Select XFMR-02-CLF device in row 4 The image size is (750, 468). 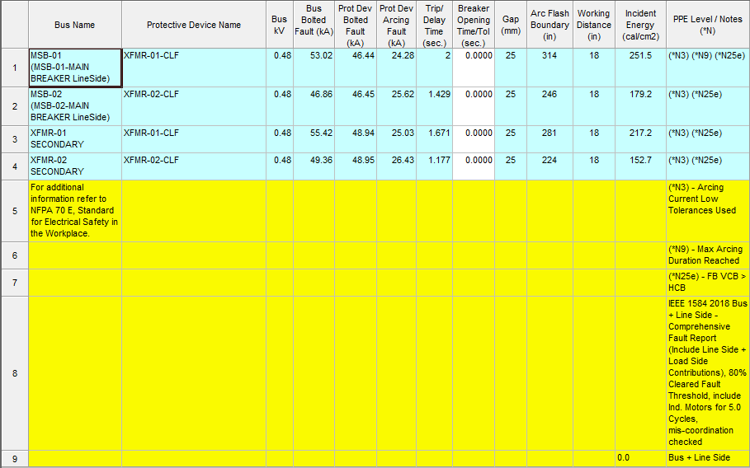pyautogui.click(x=194, y=166)
